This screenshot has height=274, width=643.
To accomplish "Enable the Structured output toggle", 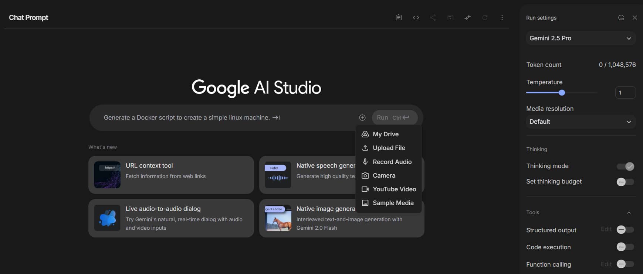I will pyautogui.click(x=625, y=230).
